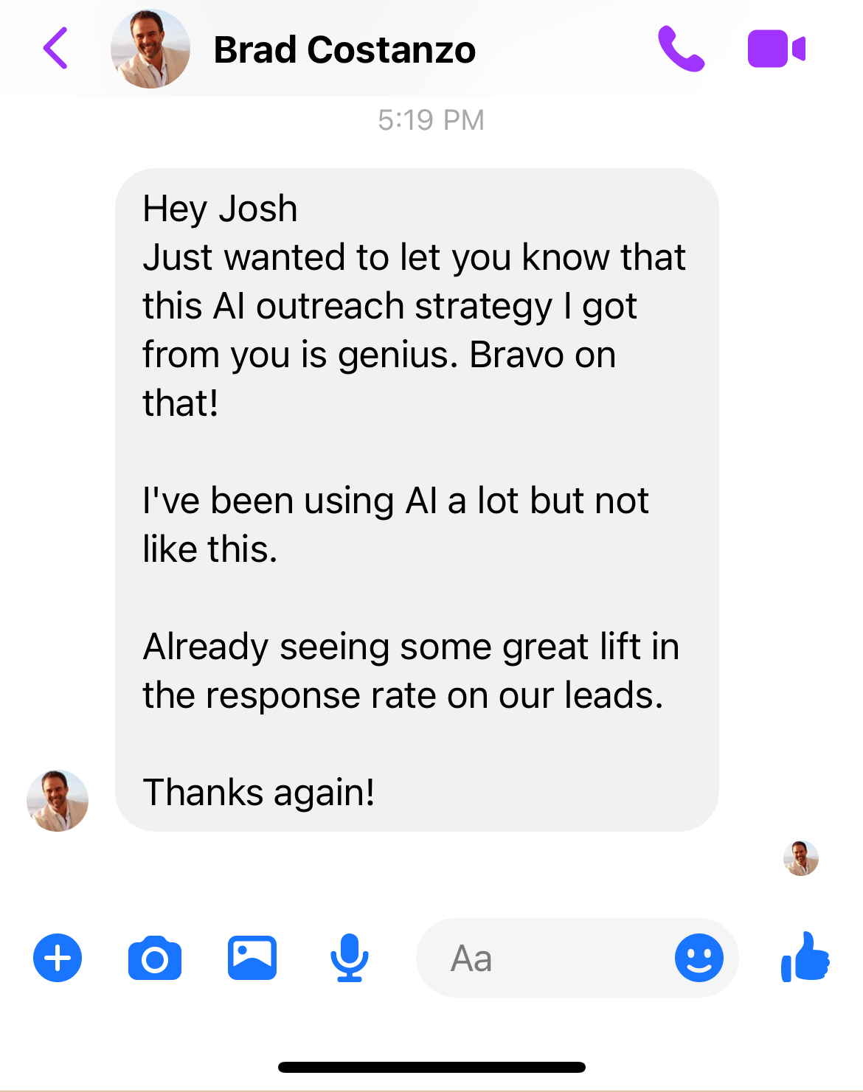Open more options with the plus button
Viewport: 863px width, 1092px height.
pos(58,958)
